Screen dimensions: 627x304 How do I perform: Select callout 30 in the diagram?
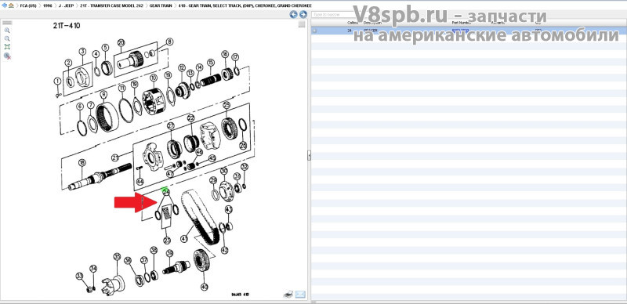224,171
